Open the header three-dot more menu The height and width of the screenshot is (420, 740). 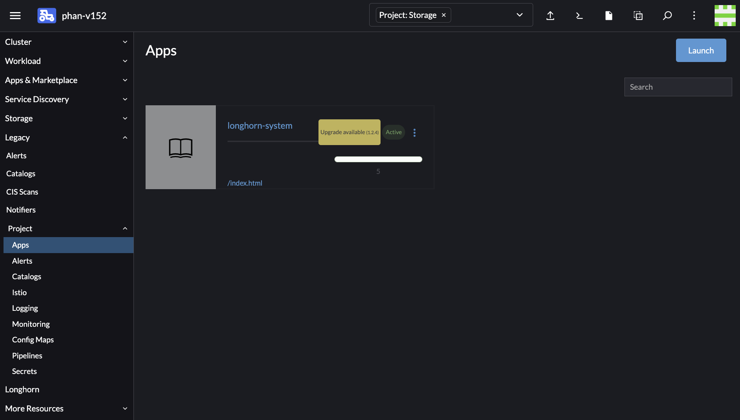pos(694,16)
